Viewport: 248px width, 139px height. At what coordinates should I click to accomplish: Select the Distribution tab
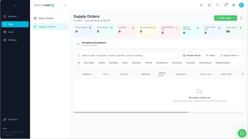tap(205, 63)
